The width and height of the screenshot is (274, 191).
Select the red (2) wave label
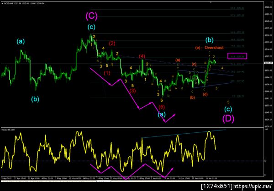click(112, 43)
